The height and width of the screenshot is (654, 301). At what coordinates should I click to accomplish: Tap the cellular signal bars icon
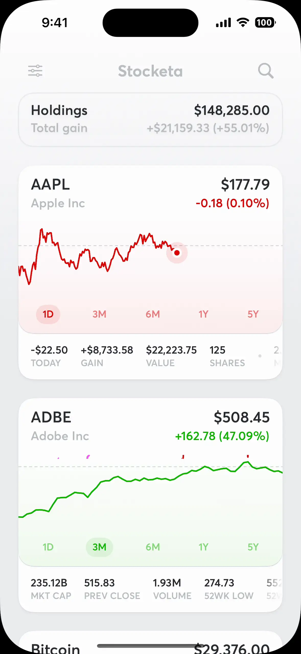[x=223, y=23]
